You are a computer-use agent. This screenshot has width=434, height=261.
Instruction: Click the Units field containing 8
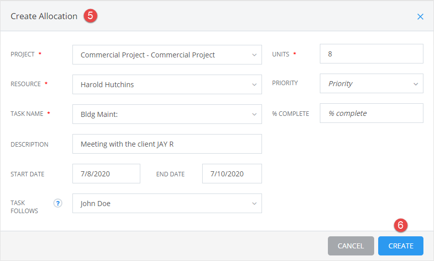tap(372, 54)
